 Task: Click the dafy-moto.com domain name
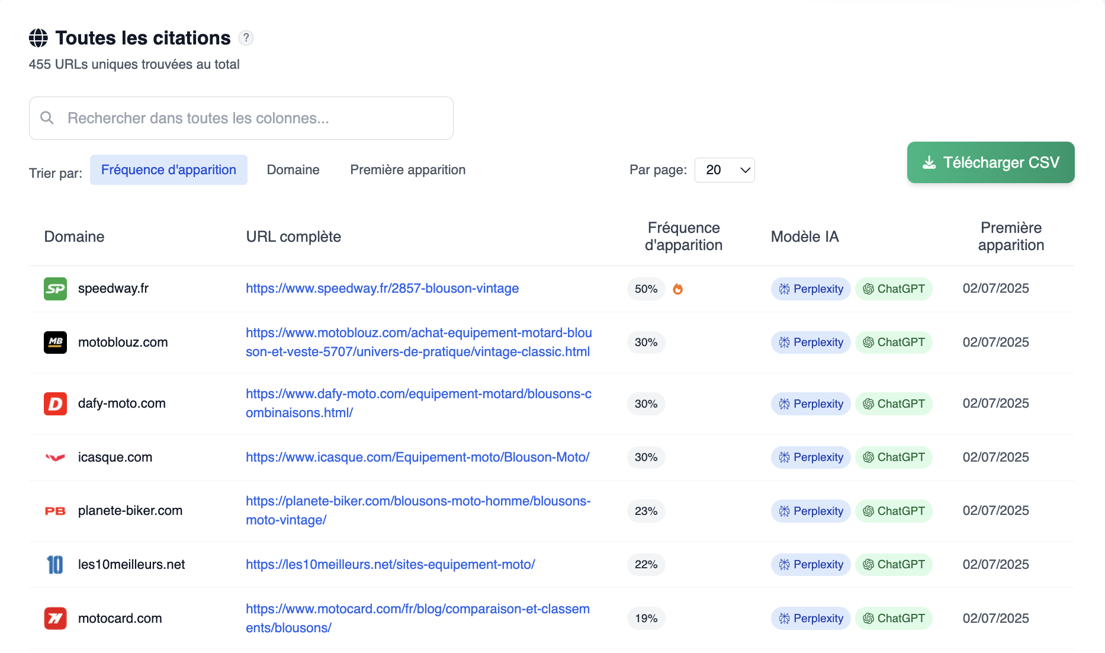pos(122,404)
